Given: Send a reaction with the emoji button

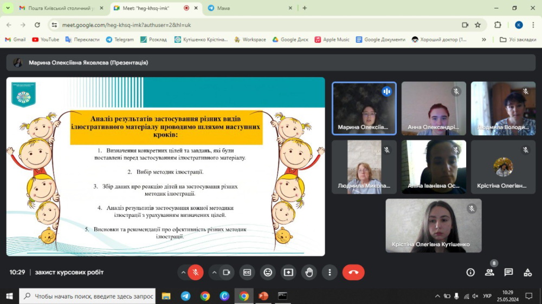Looking at the screenshot, I should tap(267, 273).
